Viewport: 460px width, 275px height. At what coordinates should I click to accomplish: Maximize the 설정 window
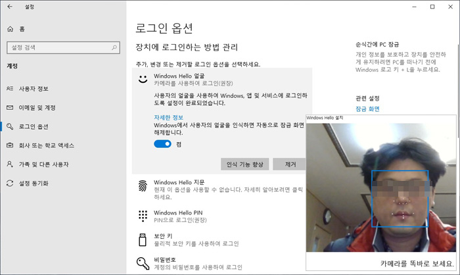tap(432, 7)
